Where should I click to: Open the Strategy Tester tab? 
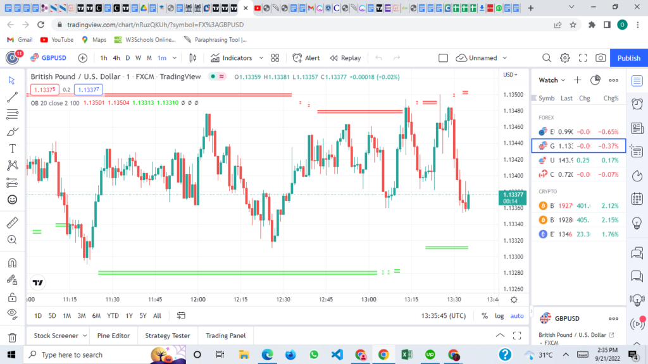[x=167, y=336]
